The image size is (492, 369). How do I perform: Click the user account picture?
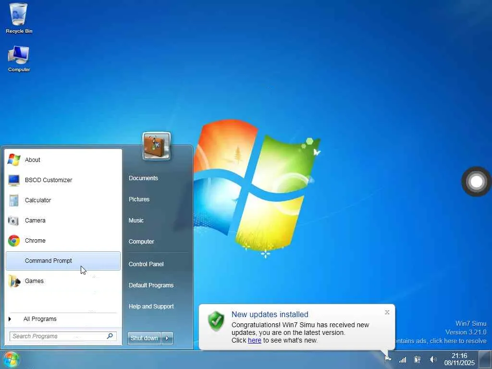[x=157, y=146]
